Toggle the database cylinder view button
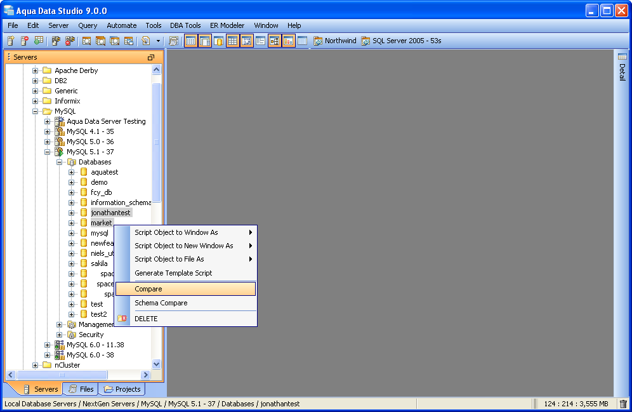Viewport: 632px width, 412px height. coord(218,41)
